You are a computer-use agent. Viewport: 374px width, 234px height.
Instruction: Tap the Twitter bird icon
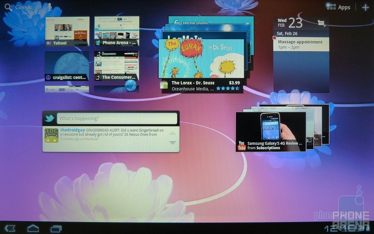50,118
